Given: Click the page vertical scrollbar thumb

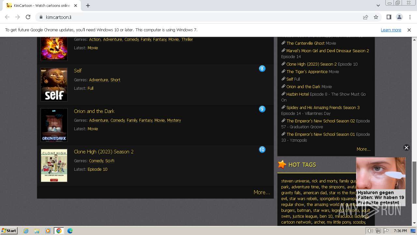Looking at the screenshot, I should coord(414,182).
